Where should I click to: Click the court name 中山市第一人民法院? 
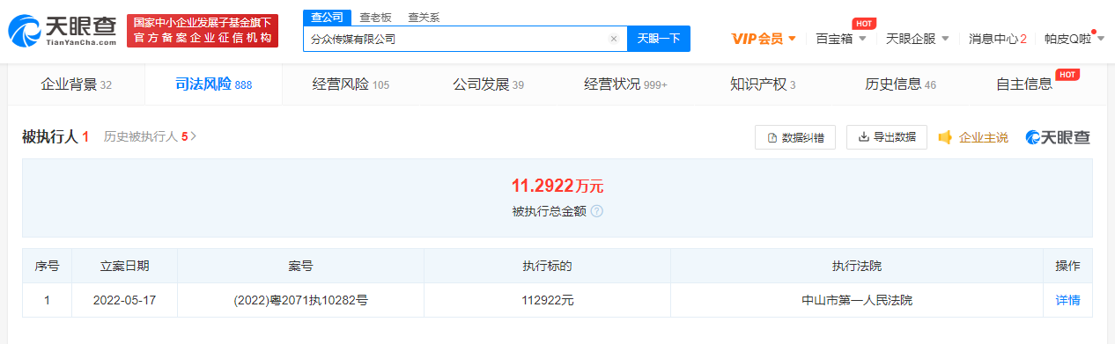pos(857,300)
